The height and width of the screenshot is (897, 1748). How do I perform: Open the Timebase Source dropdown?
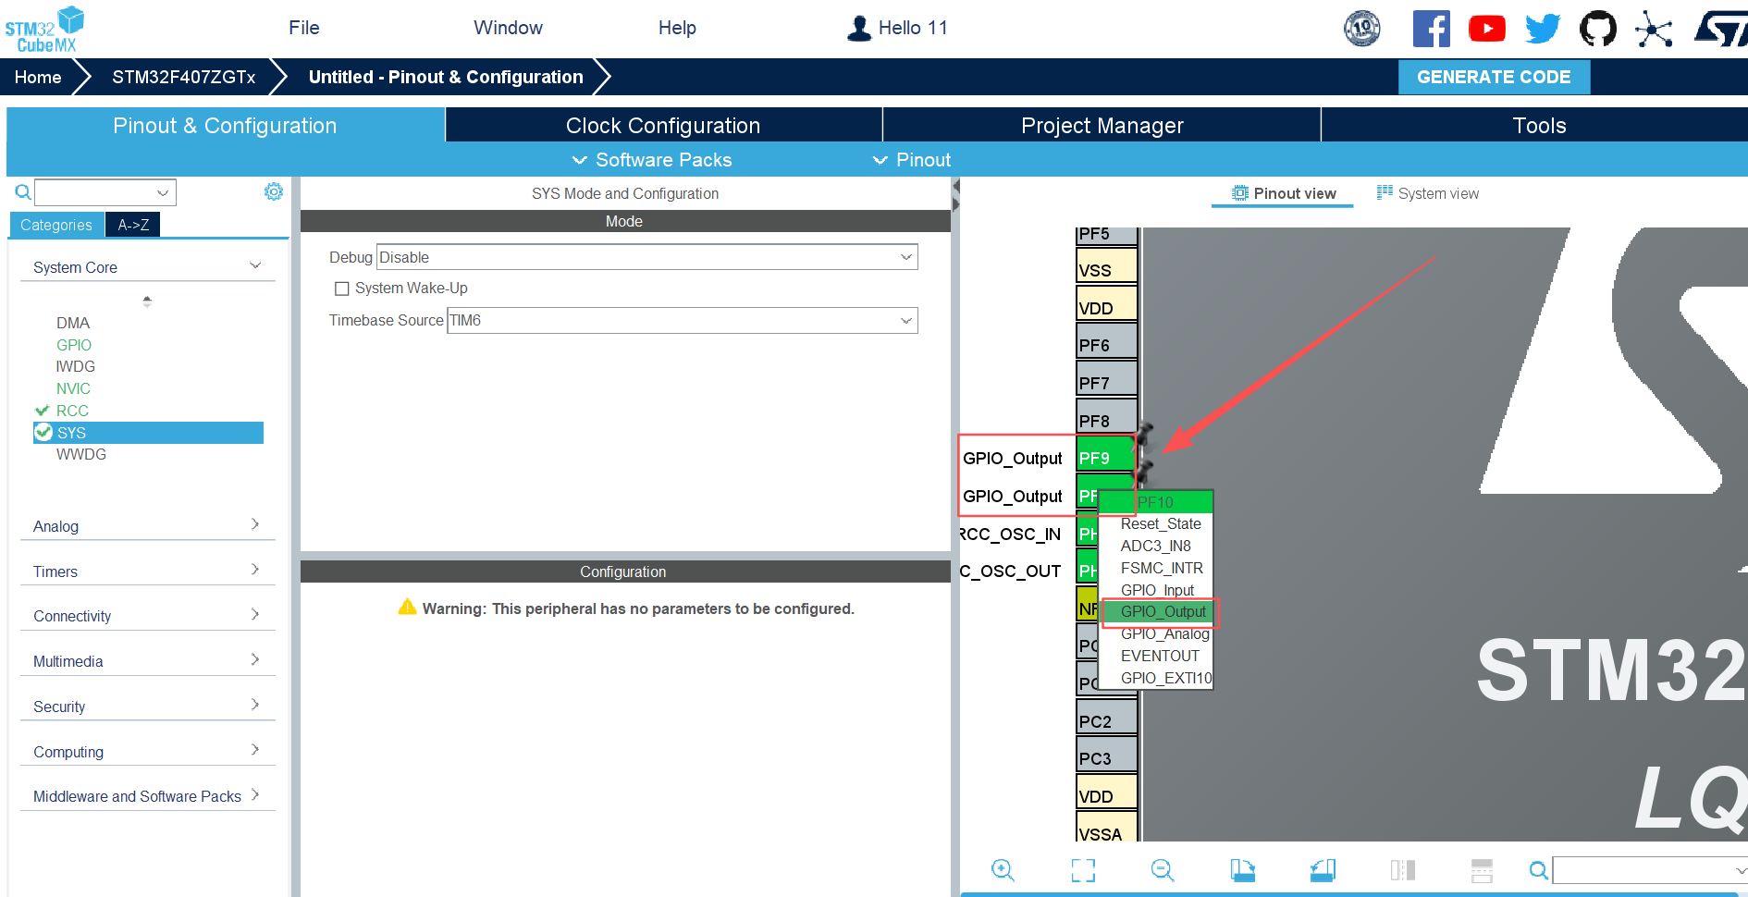683,321
